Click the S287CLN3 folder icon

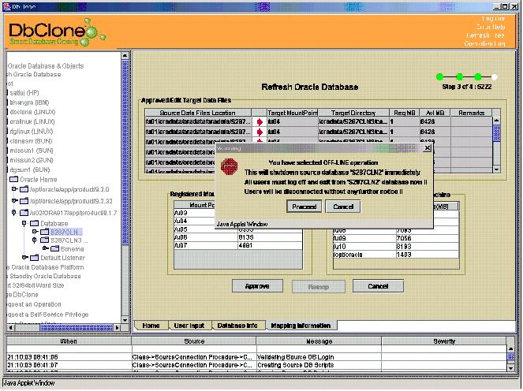pyautogui.click(x=44, y=240)
